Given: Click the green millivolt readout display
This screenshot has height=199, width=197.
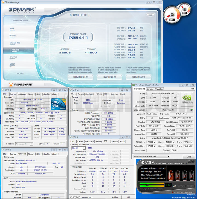Looking at the screenshot, I should click(x=168, y=185).
